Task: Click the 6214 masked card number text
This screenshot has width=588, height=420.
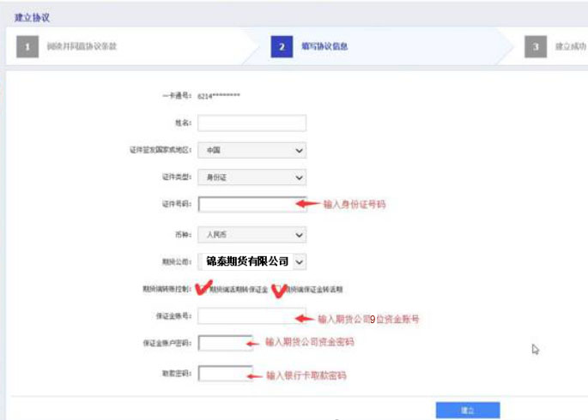Action: click(219, 96)
